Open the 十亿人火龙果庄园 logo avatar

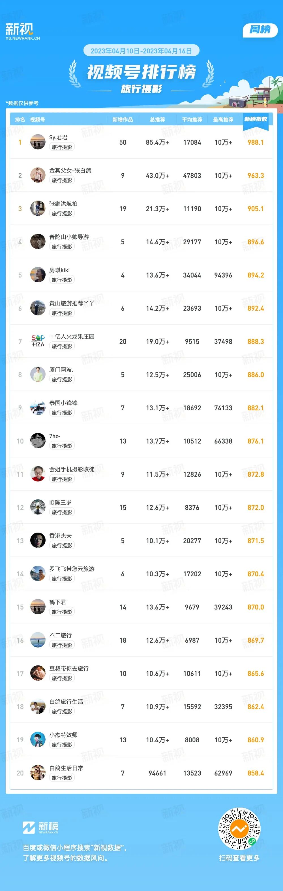(x=38, y=341)
